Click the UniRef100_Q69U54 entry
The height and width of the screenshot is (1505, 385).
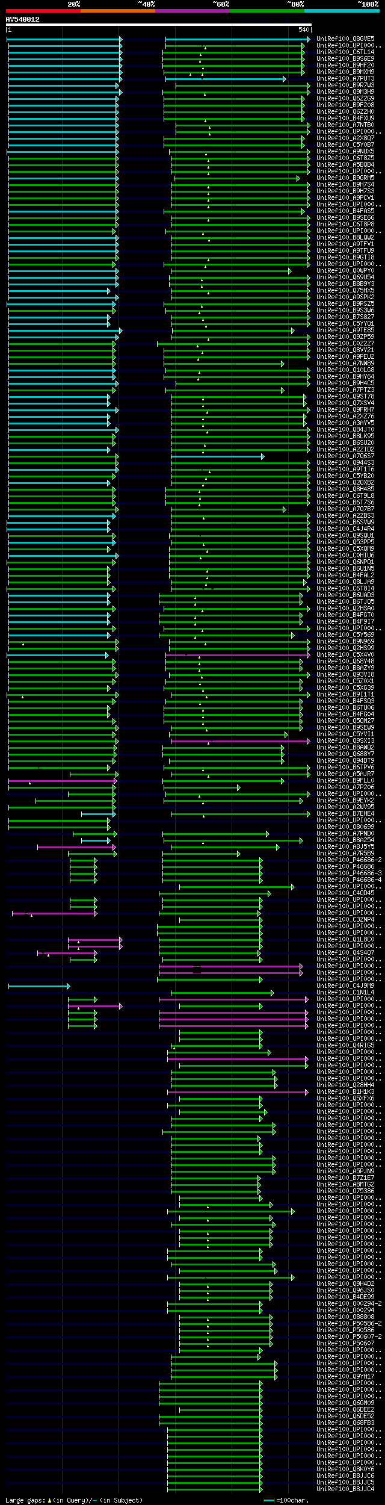click(x=345, y=277)
